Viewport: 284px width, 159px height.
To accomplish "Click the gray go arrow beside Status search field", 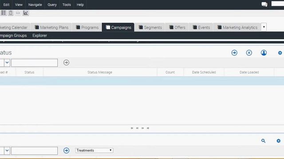I will (x=66, y=63).
